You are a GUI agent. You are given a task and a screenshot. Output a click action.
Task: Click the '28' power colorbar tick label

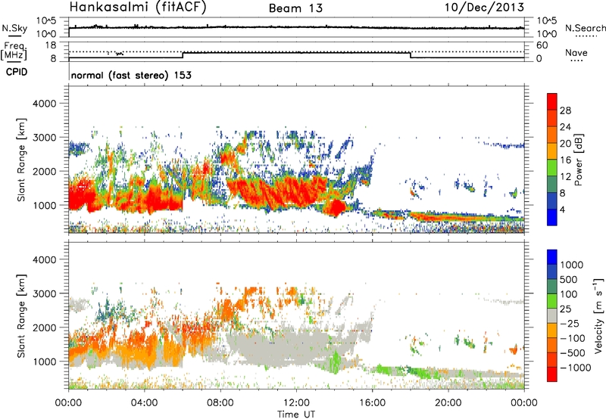(565, 110)
